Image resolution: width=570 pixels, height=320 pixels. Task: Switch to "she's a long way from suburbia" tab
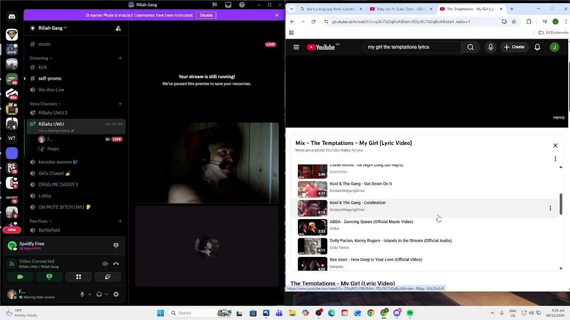331,9
